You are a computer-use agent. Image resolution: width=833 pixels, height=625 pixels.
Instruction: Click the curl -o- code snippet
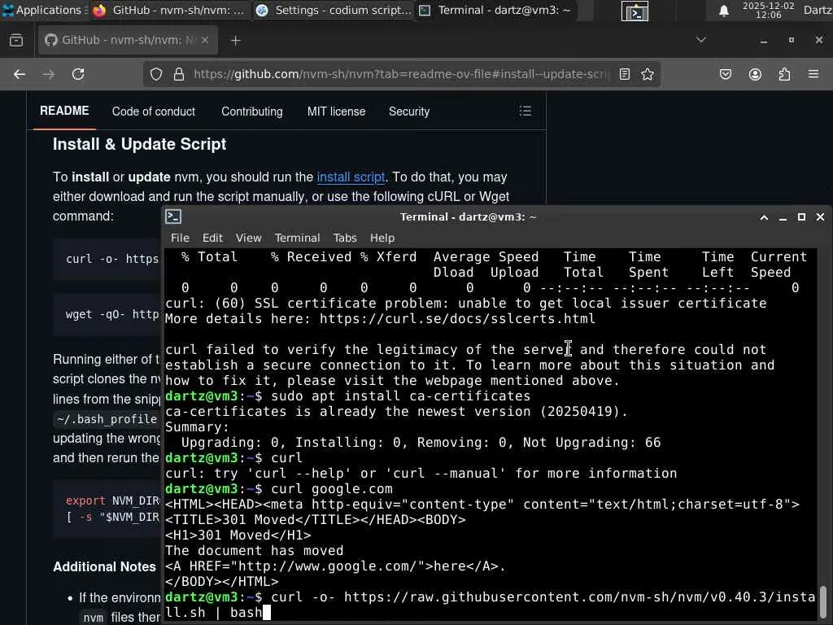(112, 259)
